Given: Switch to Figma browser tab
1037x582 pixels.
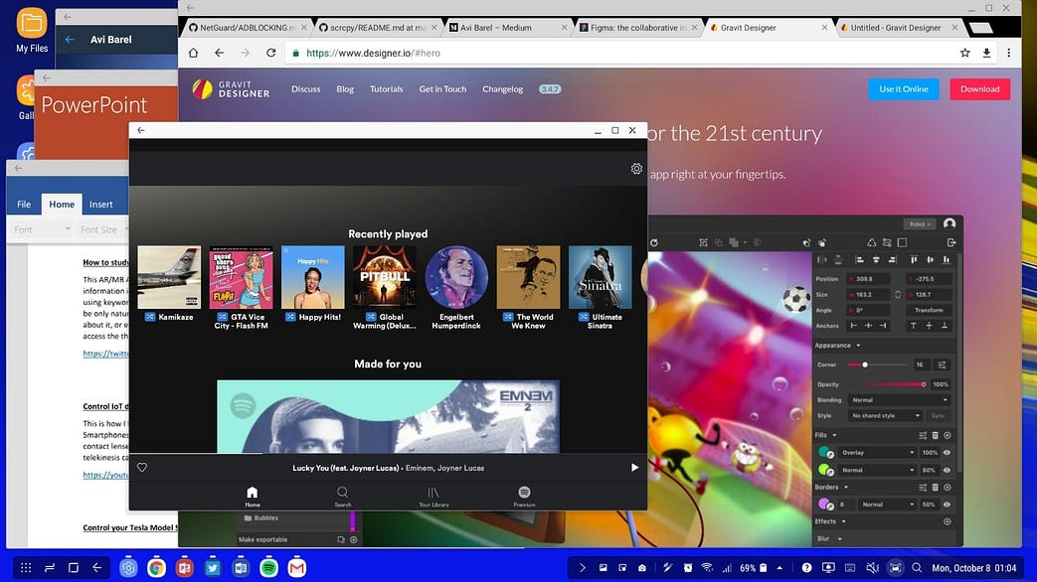Looking at the screenshot, I should pos(638,28).
